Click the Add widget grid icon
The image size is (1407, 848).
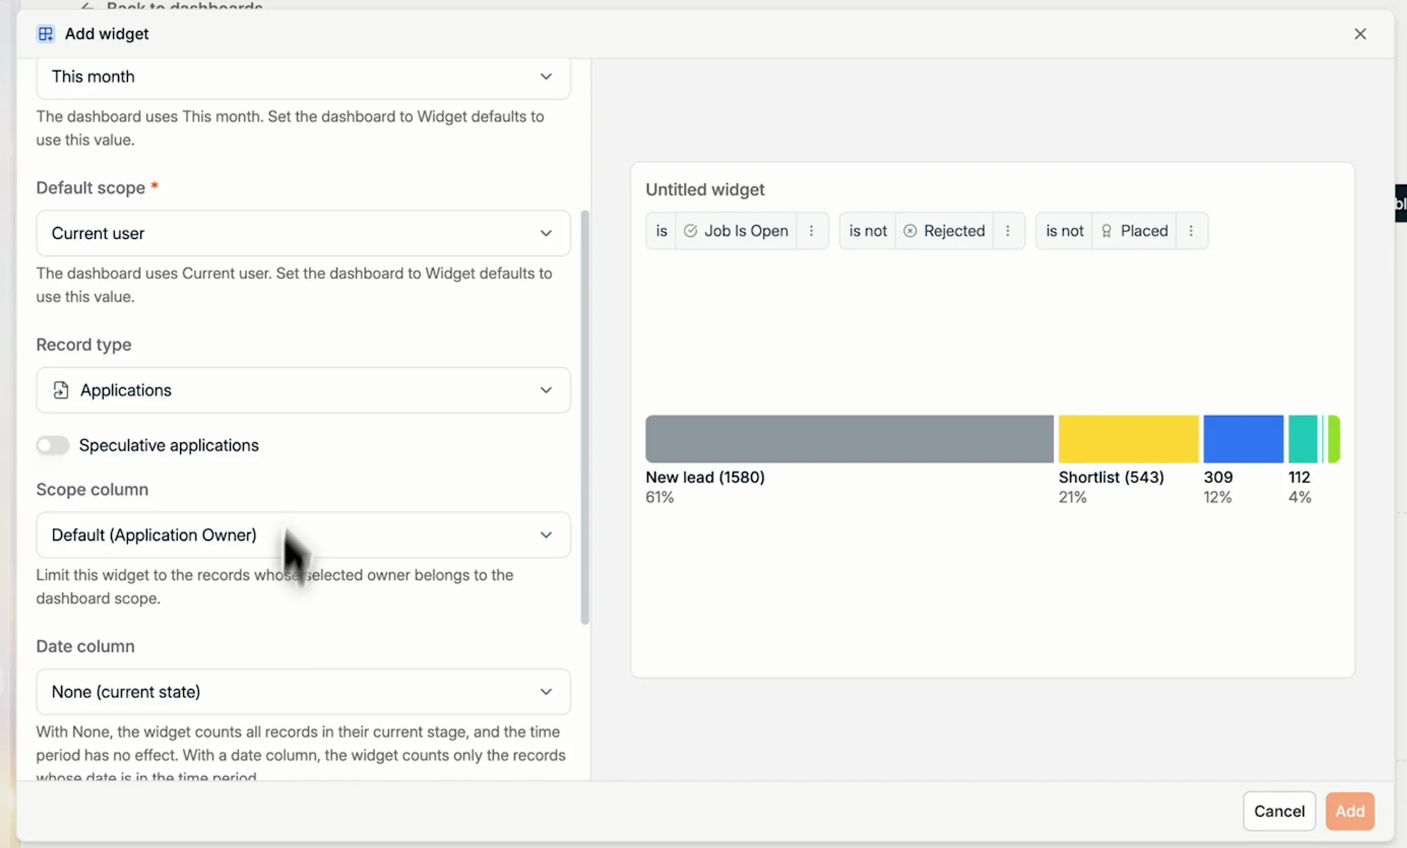pos(46,34)
